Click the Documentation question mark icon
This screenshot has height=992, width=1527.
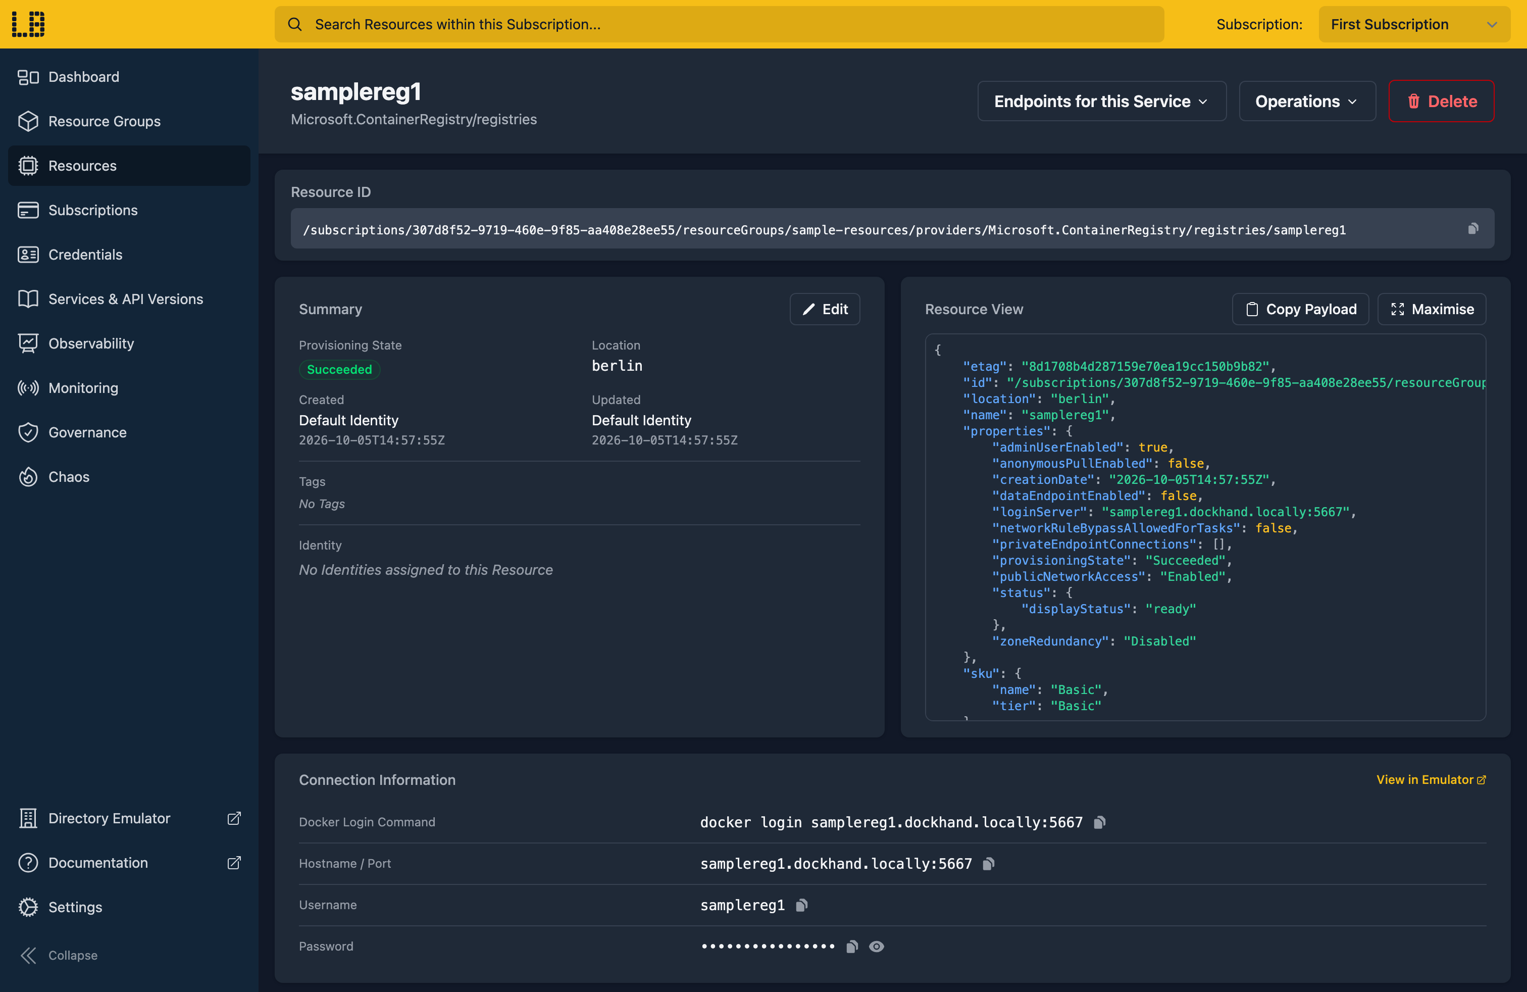click(x=28, y=862)
